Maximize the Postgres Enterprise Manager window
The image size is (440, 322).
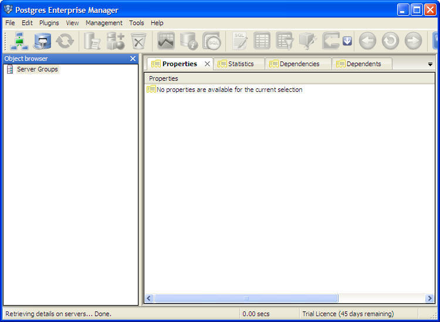coord(417,10)
